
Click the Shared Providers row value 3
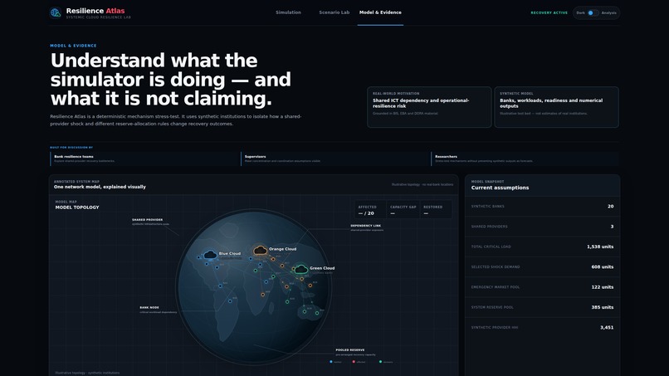[x=612, y=227]
